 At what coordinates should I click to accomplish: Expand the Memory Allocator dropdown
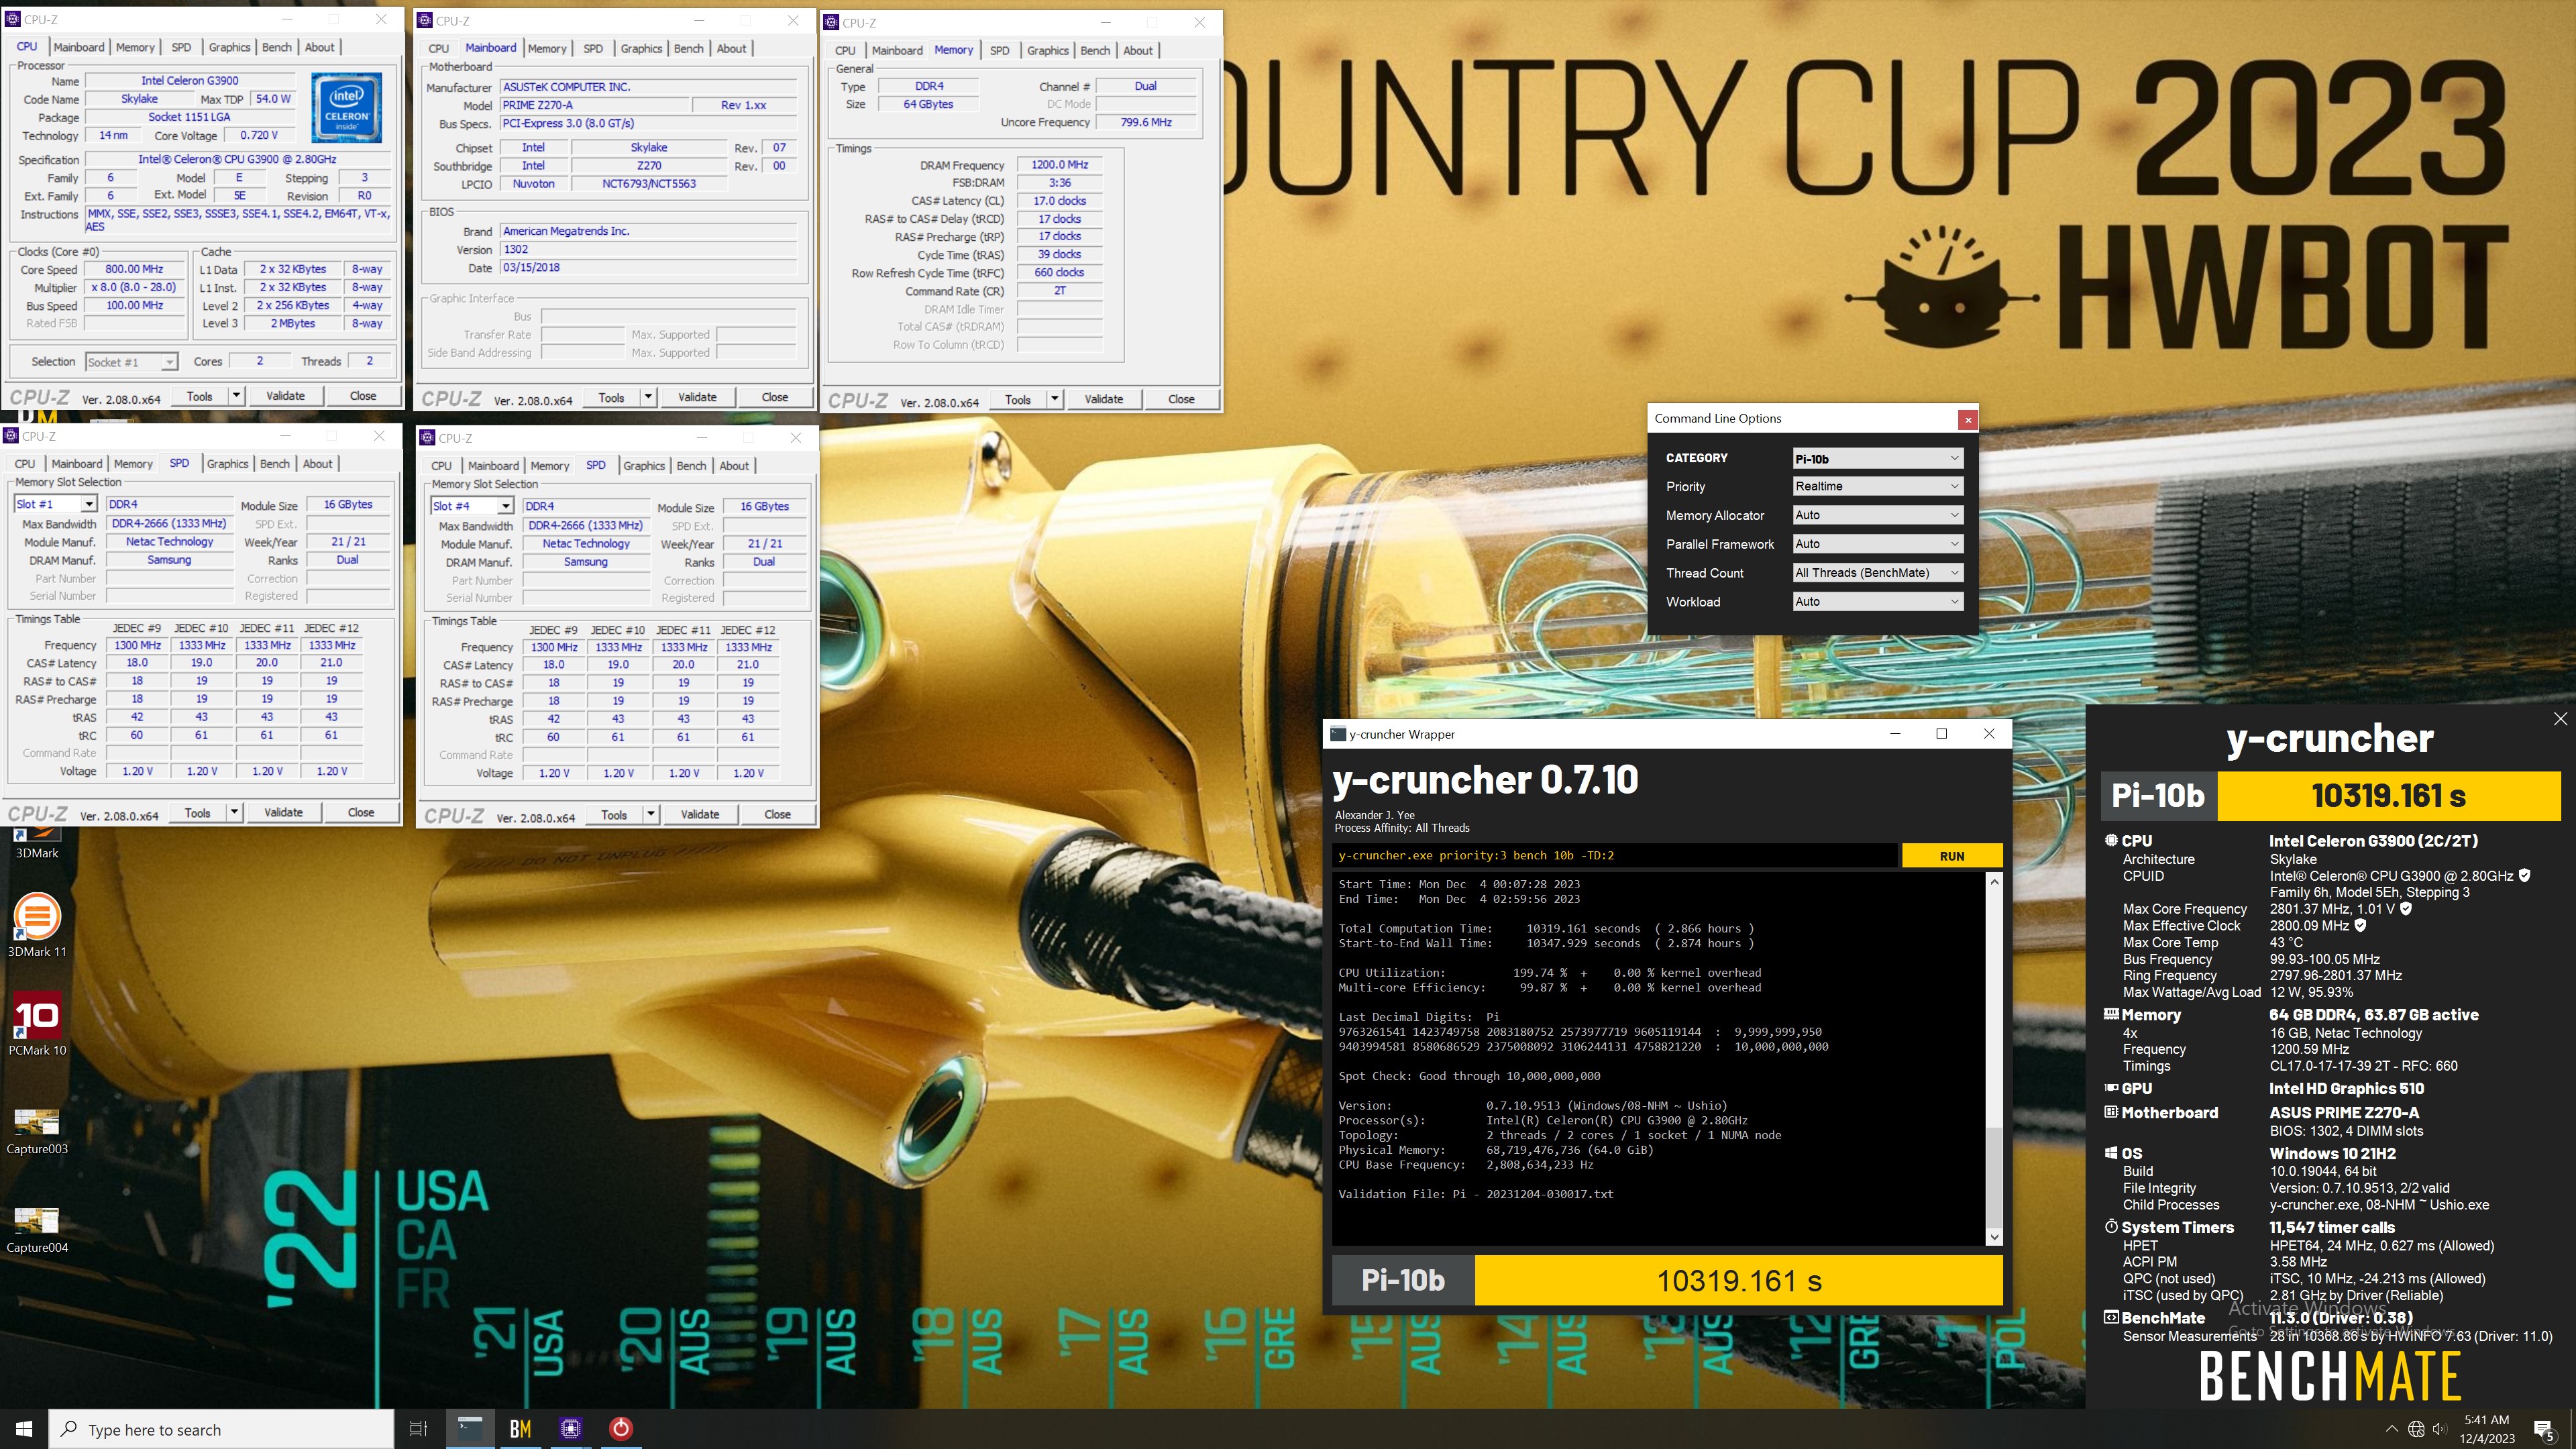[x=1878, y=515]
